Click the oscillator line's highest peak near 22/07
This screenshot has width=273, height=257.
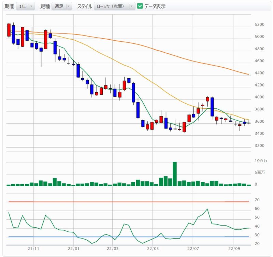click(x=207, y=209)
